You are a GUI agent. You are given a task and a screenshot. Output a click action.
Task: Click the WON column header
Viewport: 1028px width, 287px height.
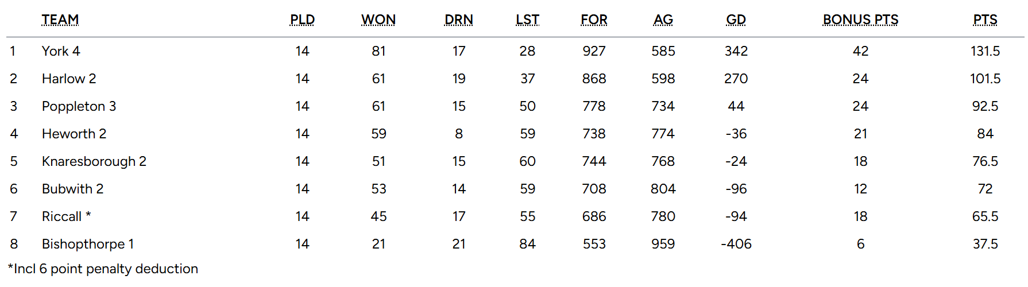click(378, 20)
